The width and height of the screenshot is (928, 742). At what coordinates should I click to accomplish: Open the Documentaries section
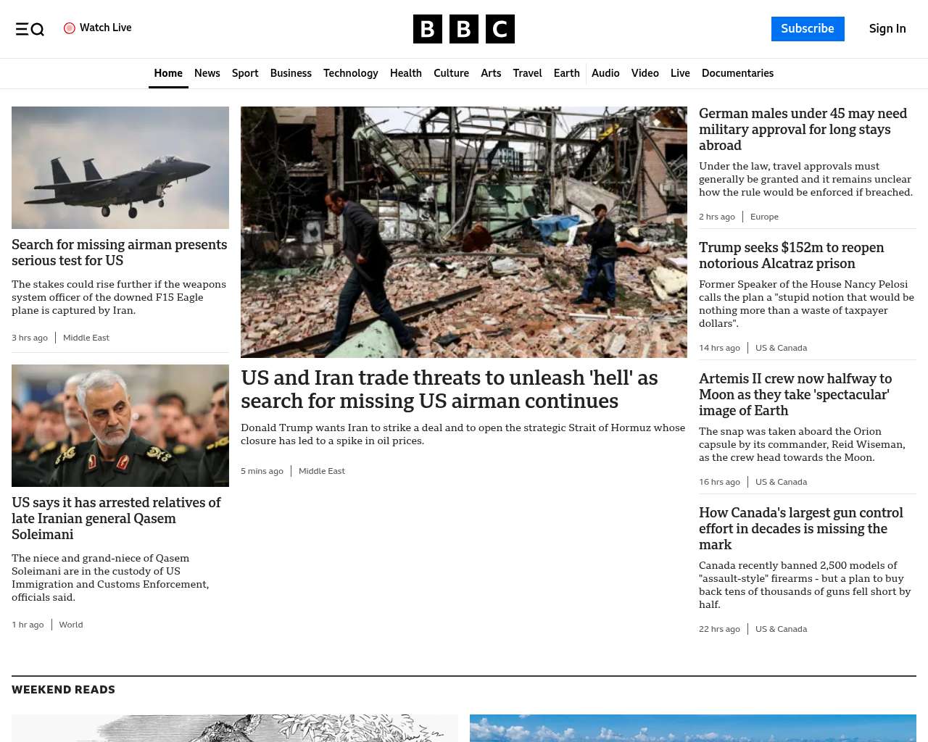(737, 73)
